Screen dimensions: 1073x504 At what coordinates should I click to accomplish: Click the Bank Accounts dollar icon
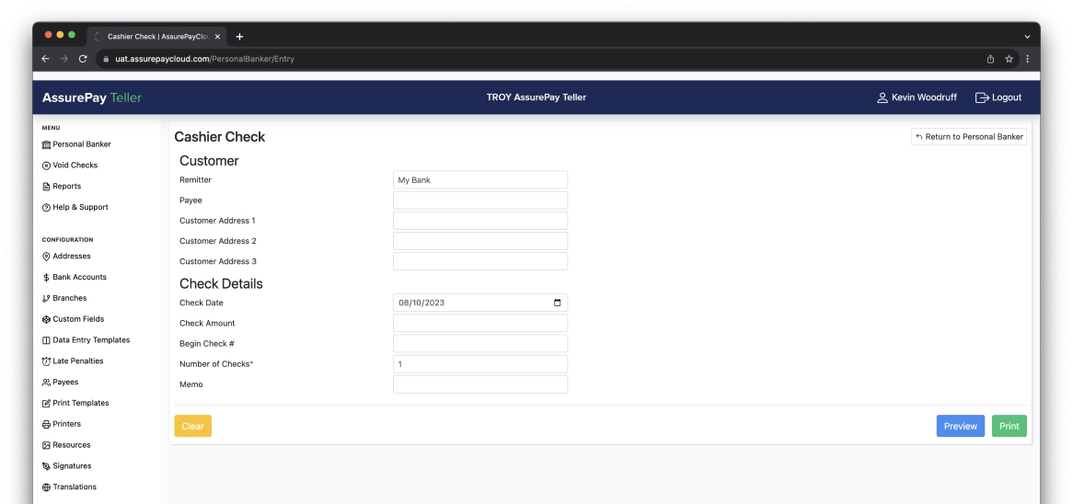click(46, 278)
